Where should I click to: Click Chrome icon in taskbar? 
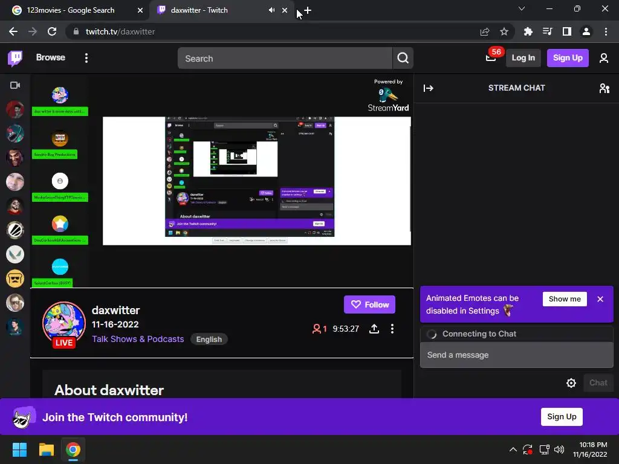[73, 449]
